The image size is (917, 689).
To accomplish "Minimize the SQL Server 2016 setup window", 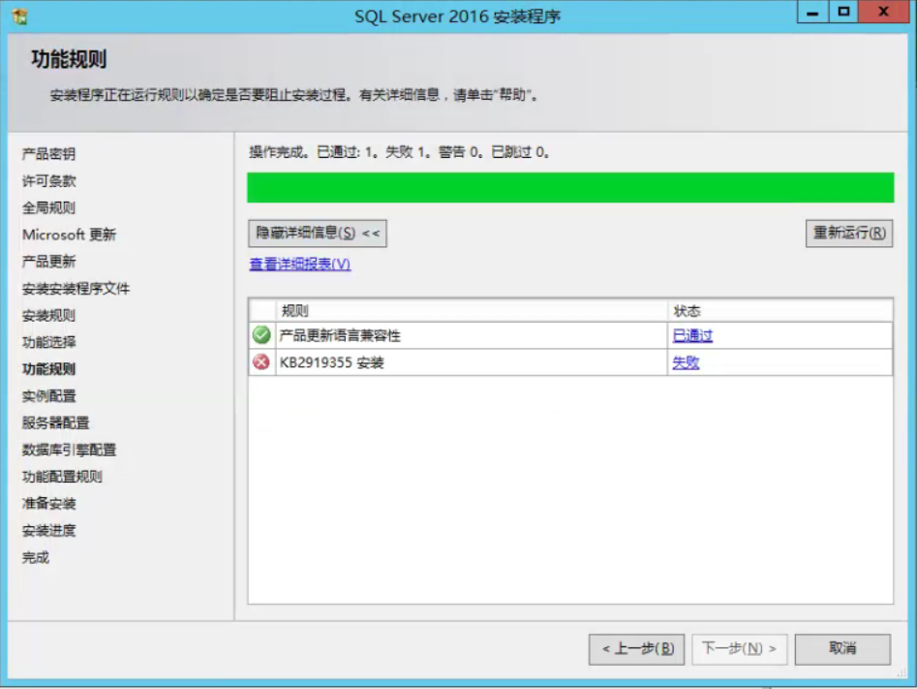I will pyautogui.click(x=812, y=12).
